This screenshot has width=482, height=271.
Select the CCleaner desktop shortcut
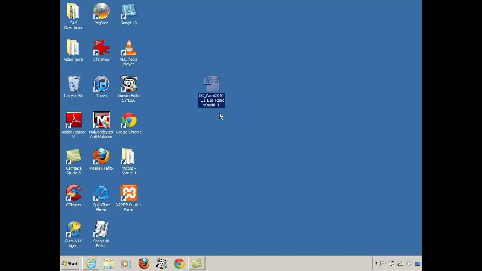[73, 196]
